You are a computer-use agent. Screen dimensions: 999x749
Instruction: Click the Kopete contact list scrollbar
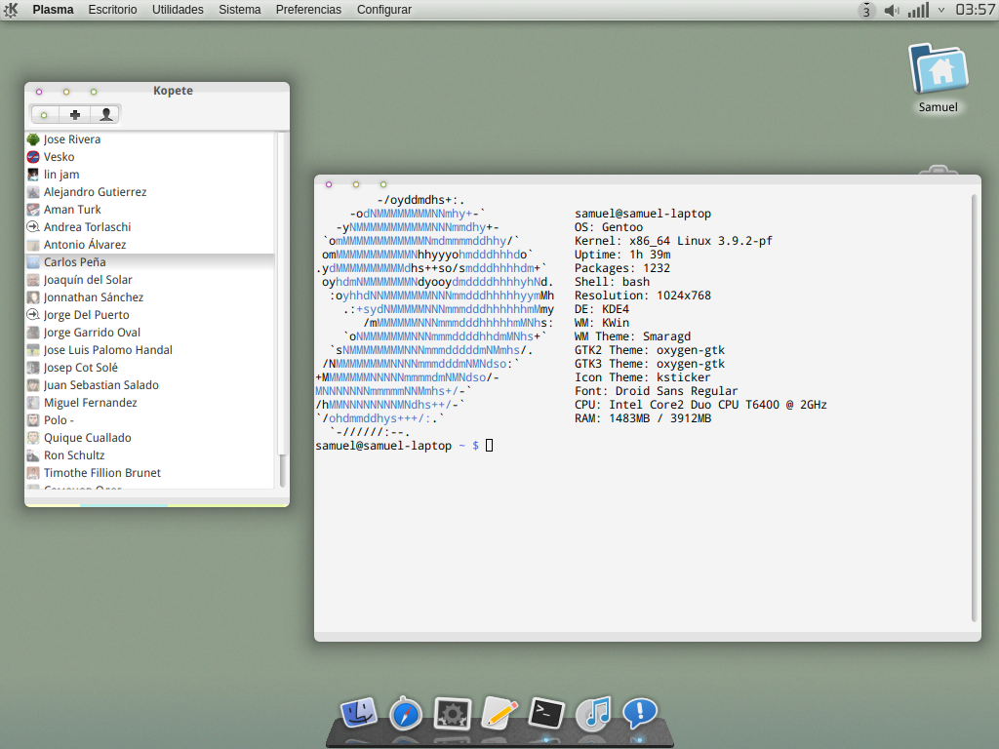tap(282, 309)
